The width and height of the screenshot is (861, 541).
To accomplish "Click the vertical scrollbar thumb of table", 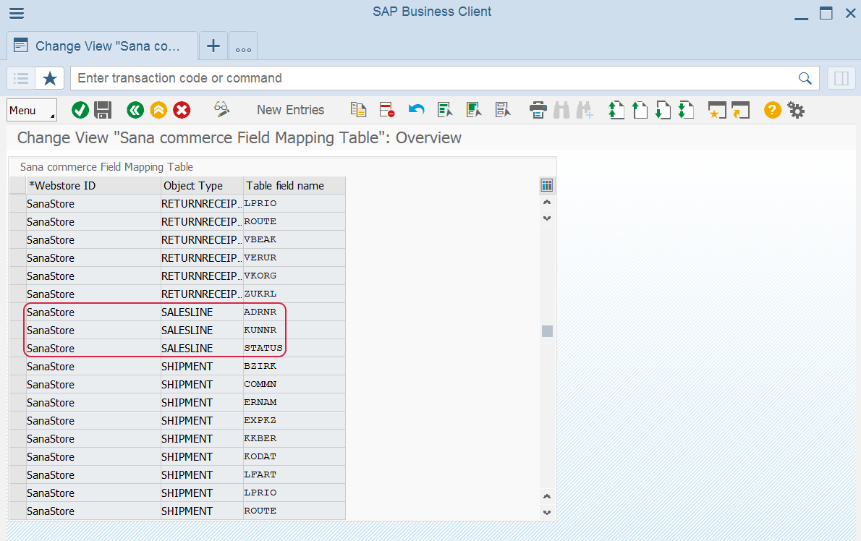I will pyautogui.click(x=547, y=331).
